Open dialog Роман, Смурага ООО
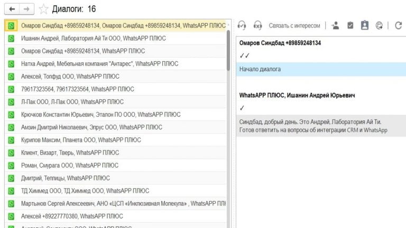This screenshot has height=228, width=406. tap(115, 165)
